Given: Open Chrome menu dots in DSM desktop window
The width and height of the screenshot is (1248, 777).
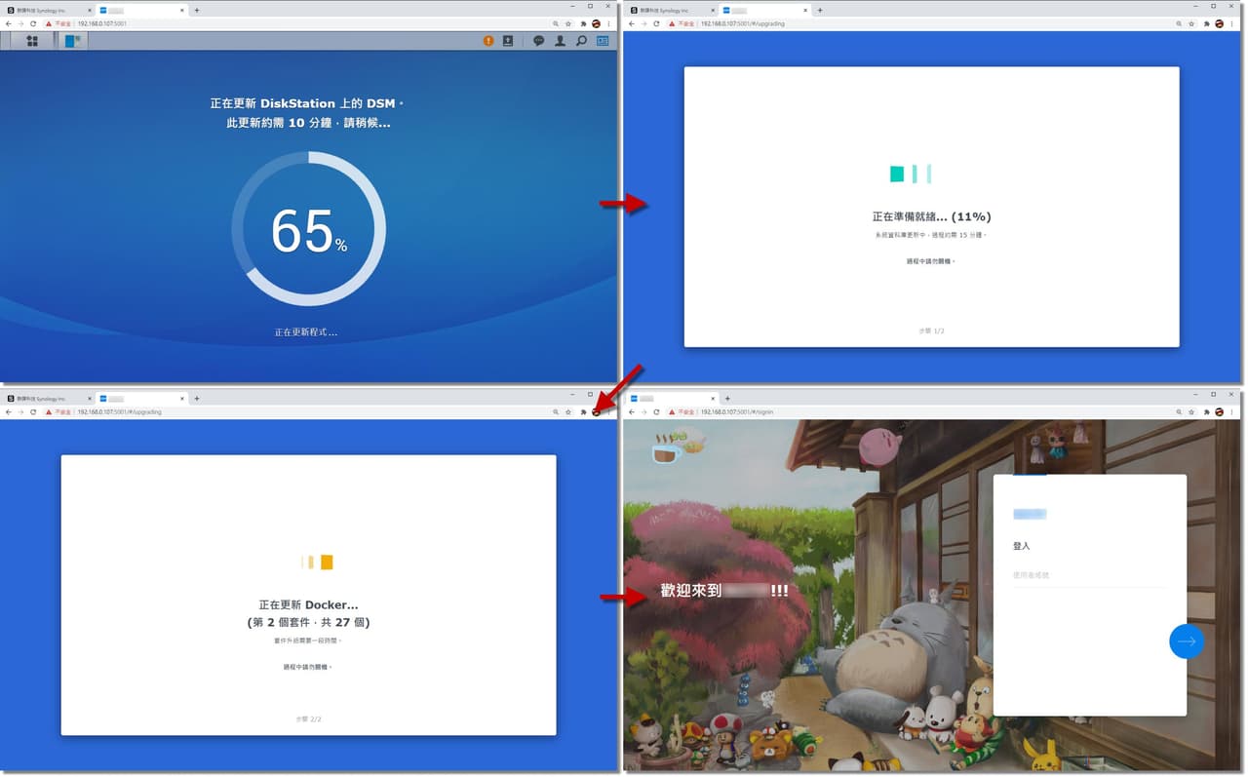Looking at the screenshot, I should (x=609, y=23).
